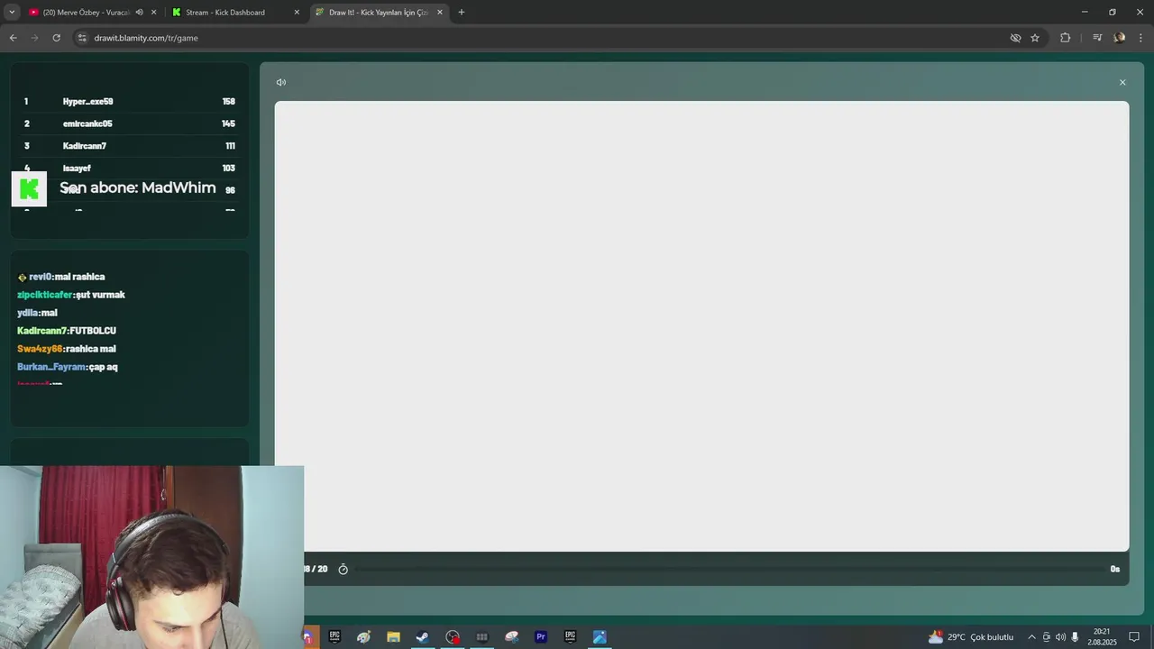Go forward to the next page
Image resolution: width=1154 pixels, height=649 pixels.
point(34,38)
